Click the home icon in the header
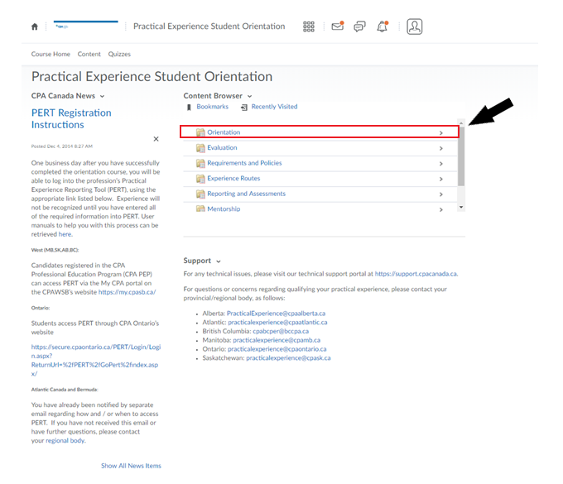 point(35,26)
